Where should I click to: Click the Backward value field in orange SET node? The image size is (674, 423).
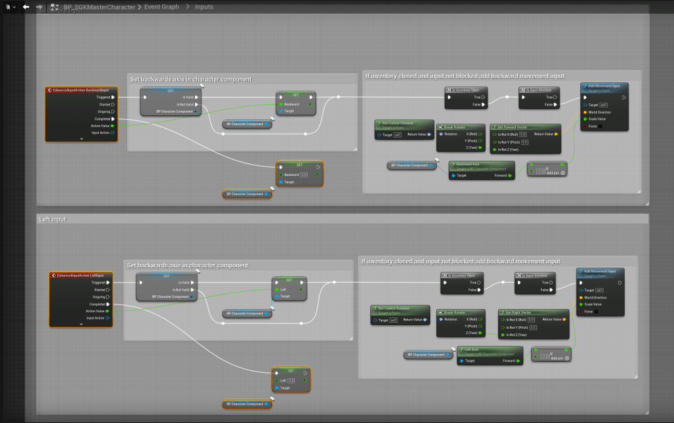pyautogui.click(x=304, y=175)
